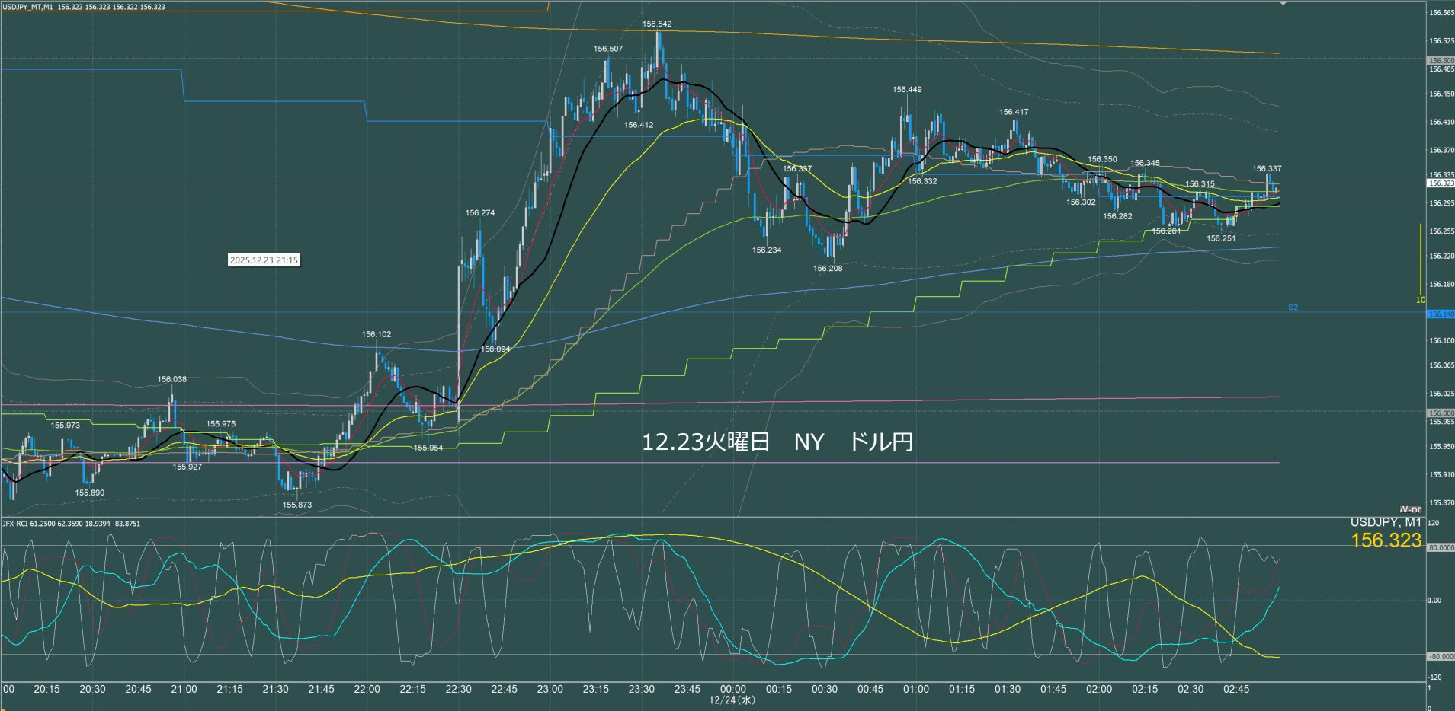Click the 156.140 blue level tag on axis
The image size is (1455, 711).
coord(1441,314)
